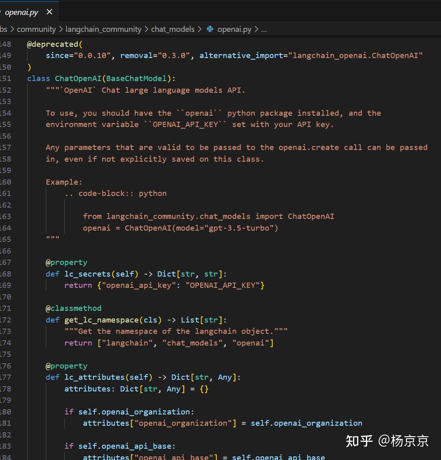Click the lc_secrets method name
The width and height of the screenshot is (441, 460).
(x=87, y=274)
